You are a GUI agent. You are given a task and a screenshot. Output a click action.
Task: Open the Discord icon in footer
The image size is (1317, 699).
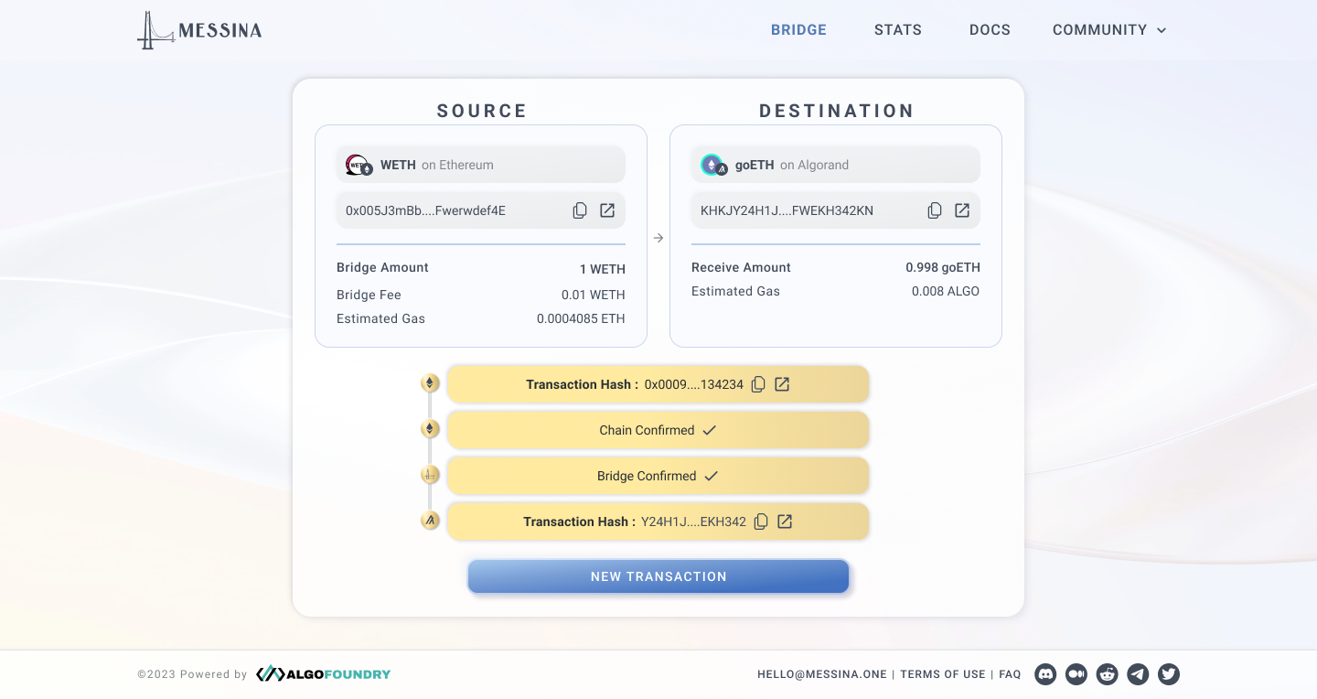1045,674
